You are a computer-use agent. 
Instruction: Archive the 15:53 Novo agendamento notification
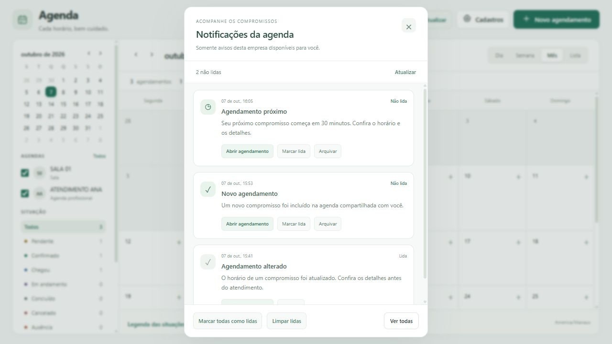328,224
